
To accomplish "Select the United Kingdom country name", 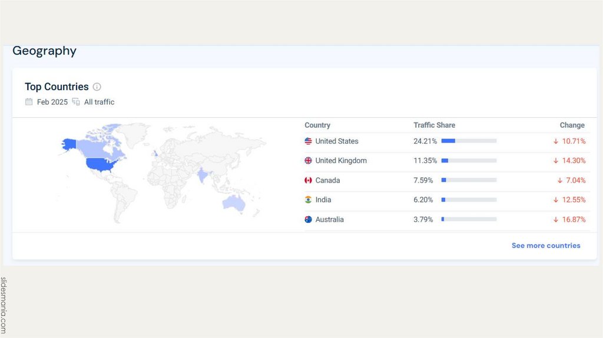I will tap(340, 161).
